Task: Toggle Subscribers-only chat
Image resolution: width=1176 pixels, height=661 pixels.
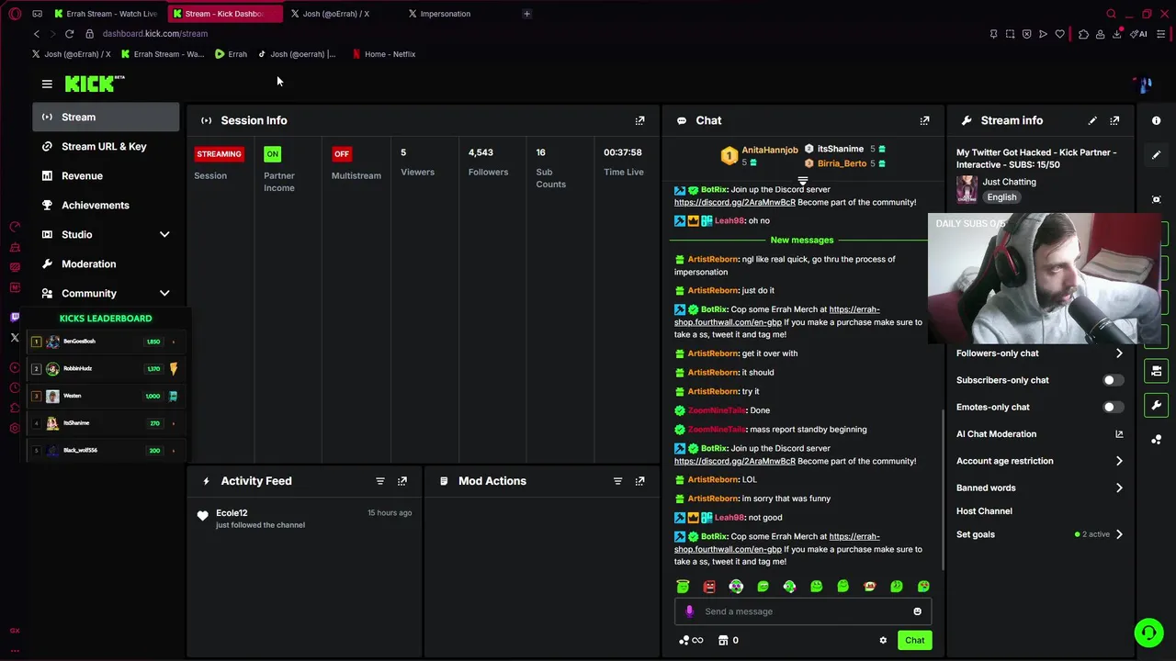Action: point(1113,380)
